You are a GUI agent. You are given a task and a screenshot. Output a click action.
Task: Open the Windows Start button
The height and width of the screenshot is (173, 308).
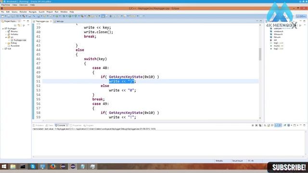coord(4,167)
